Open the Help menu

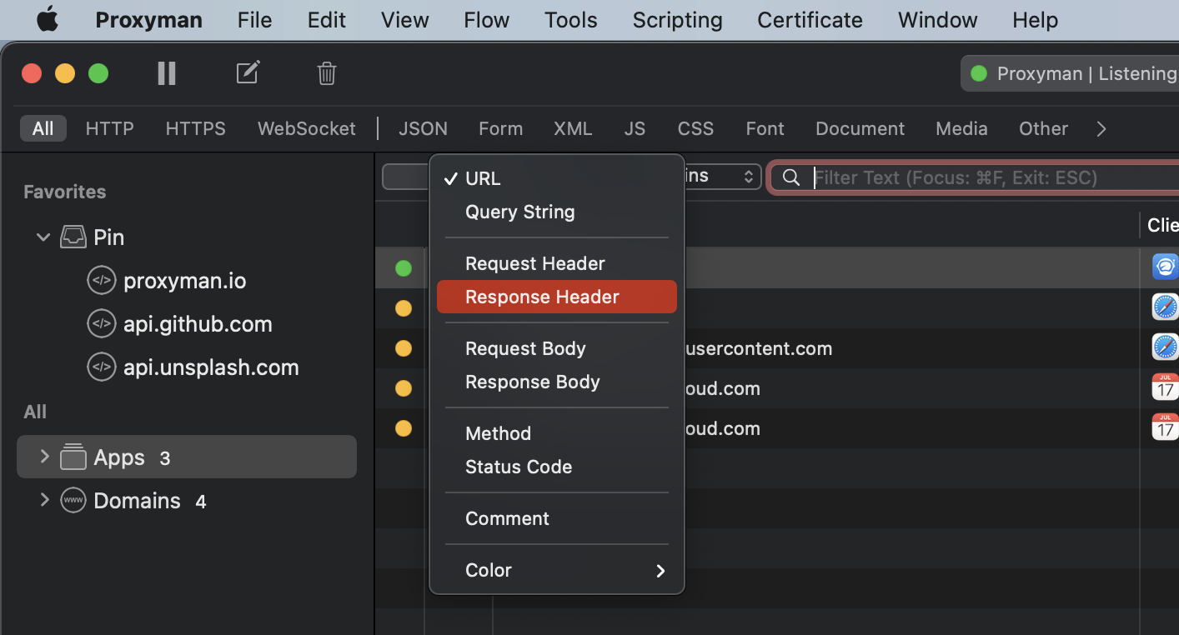pyautogui.click(x=1035, y=20)
